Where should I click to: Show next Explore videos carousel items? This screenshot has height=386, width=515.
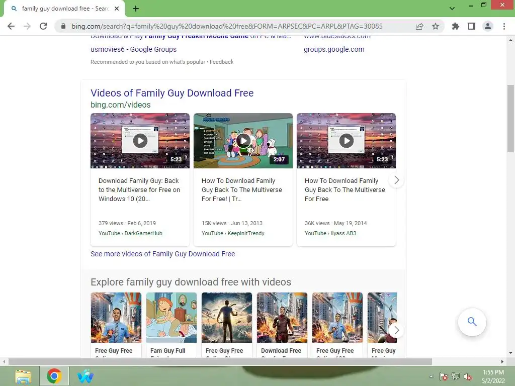396,330
